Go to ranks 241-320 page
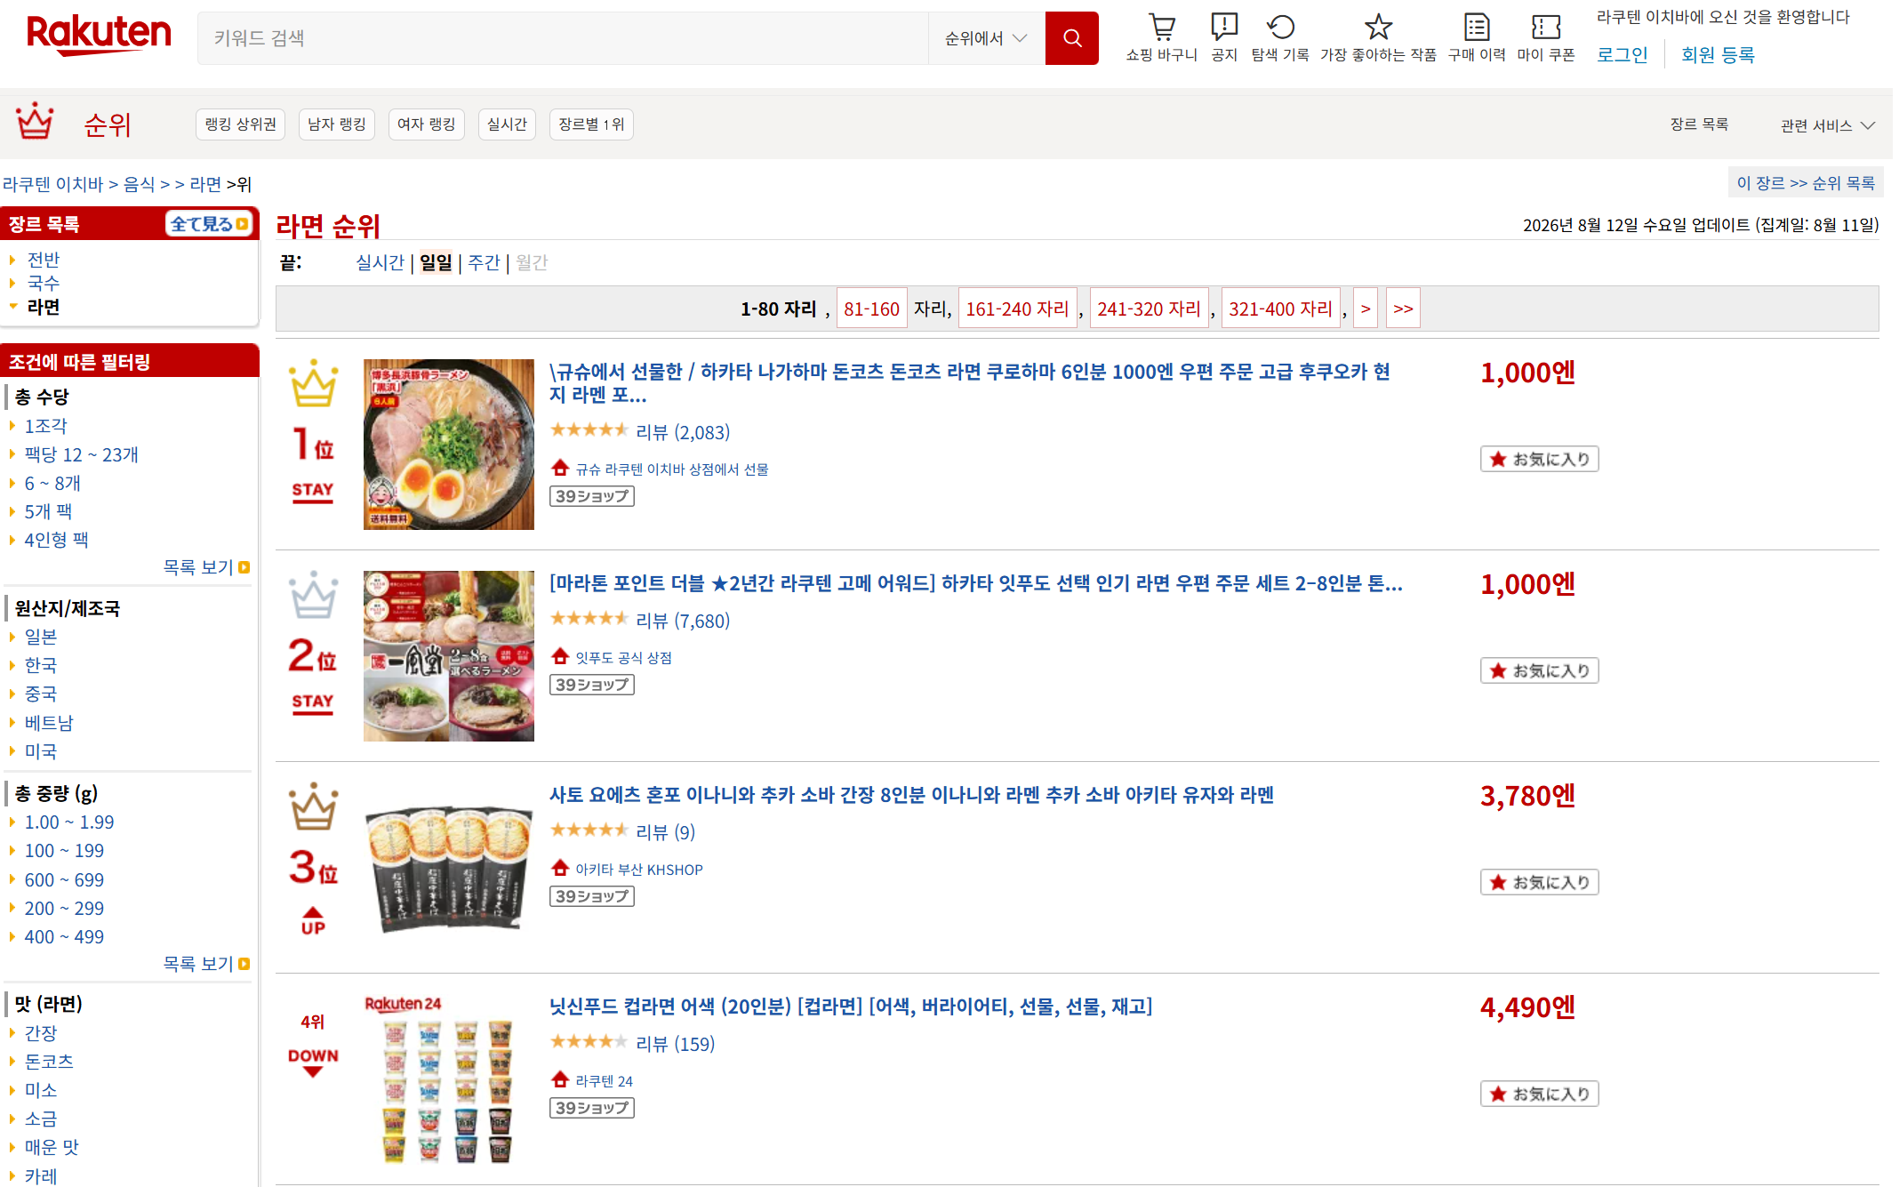1899x1187 pixels. point(1149,309)
